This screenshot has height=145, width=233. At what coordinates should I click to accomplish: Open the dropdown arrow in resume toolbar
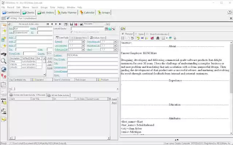pos(167,38)
